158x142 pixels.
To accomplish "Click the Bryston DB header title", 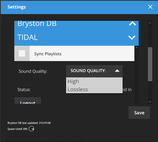I will pyautogui.click(x=37, y=23).
